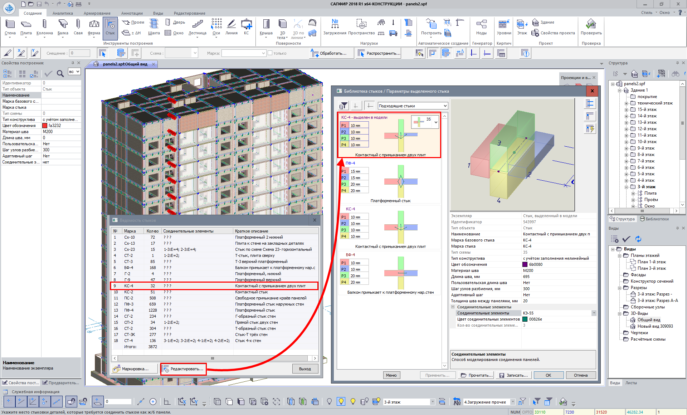
Task: Open the Подходящие стыки dropdown
Action: point(445,106)
